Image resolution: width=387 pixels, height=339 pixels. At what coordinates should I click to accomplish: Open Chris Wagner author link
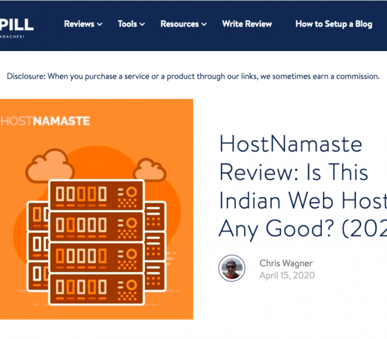tap(286, 263)
